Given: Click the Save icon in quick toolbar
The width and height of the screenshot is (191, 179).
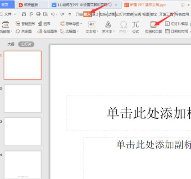Looking at the screenshot, I should (x=24, y=14).
